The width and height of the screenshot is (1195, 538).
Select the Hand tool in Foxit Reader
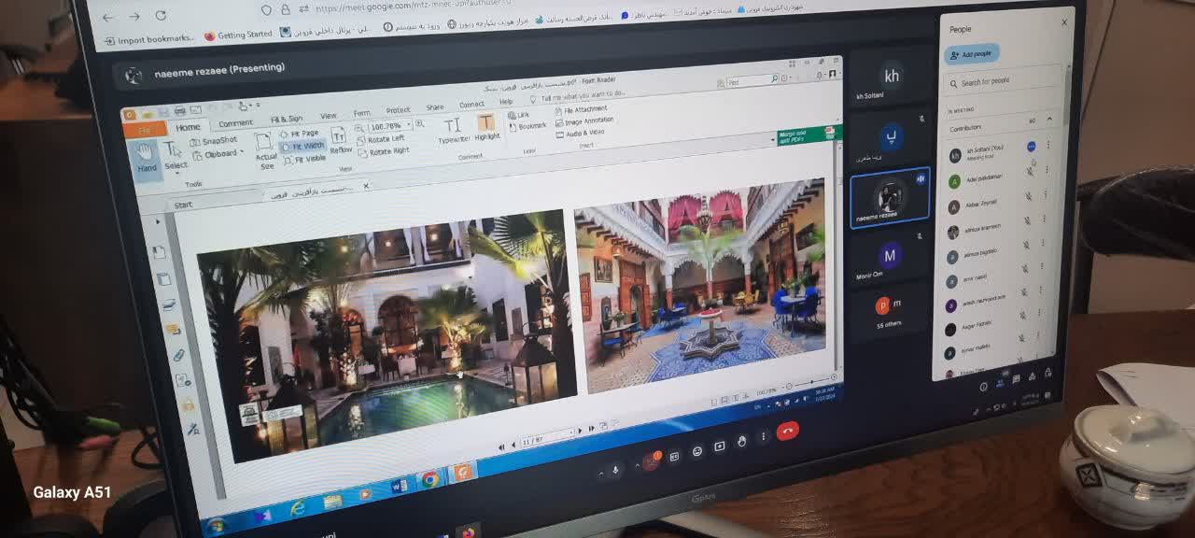(x=146, y=158)
